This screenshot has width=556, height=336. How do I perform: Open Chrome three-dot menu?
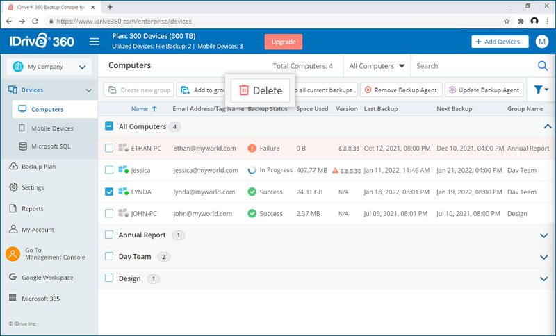click(x=548, y=22)
